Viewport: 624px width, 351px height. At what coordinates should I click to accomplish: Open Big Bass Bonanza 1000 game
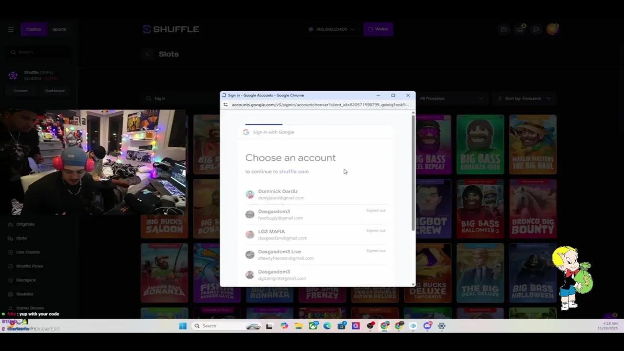(x=480, y=144)
